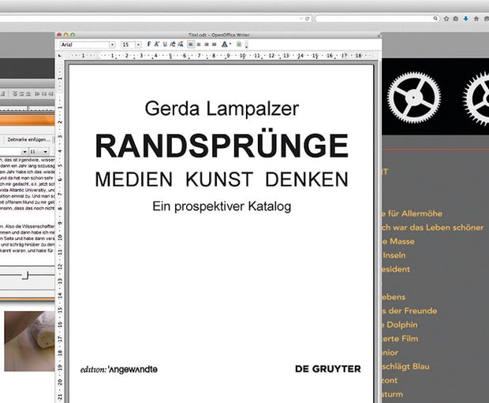Enable left text alignment
This screenshot has height=403, width=489.
191,44
